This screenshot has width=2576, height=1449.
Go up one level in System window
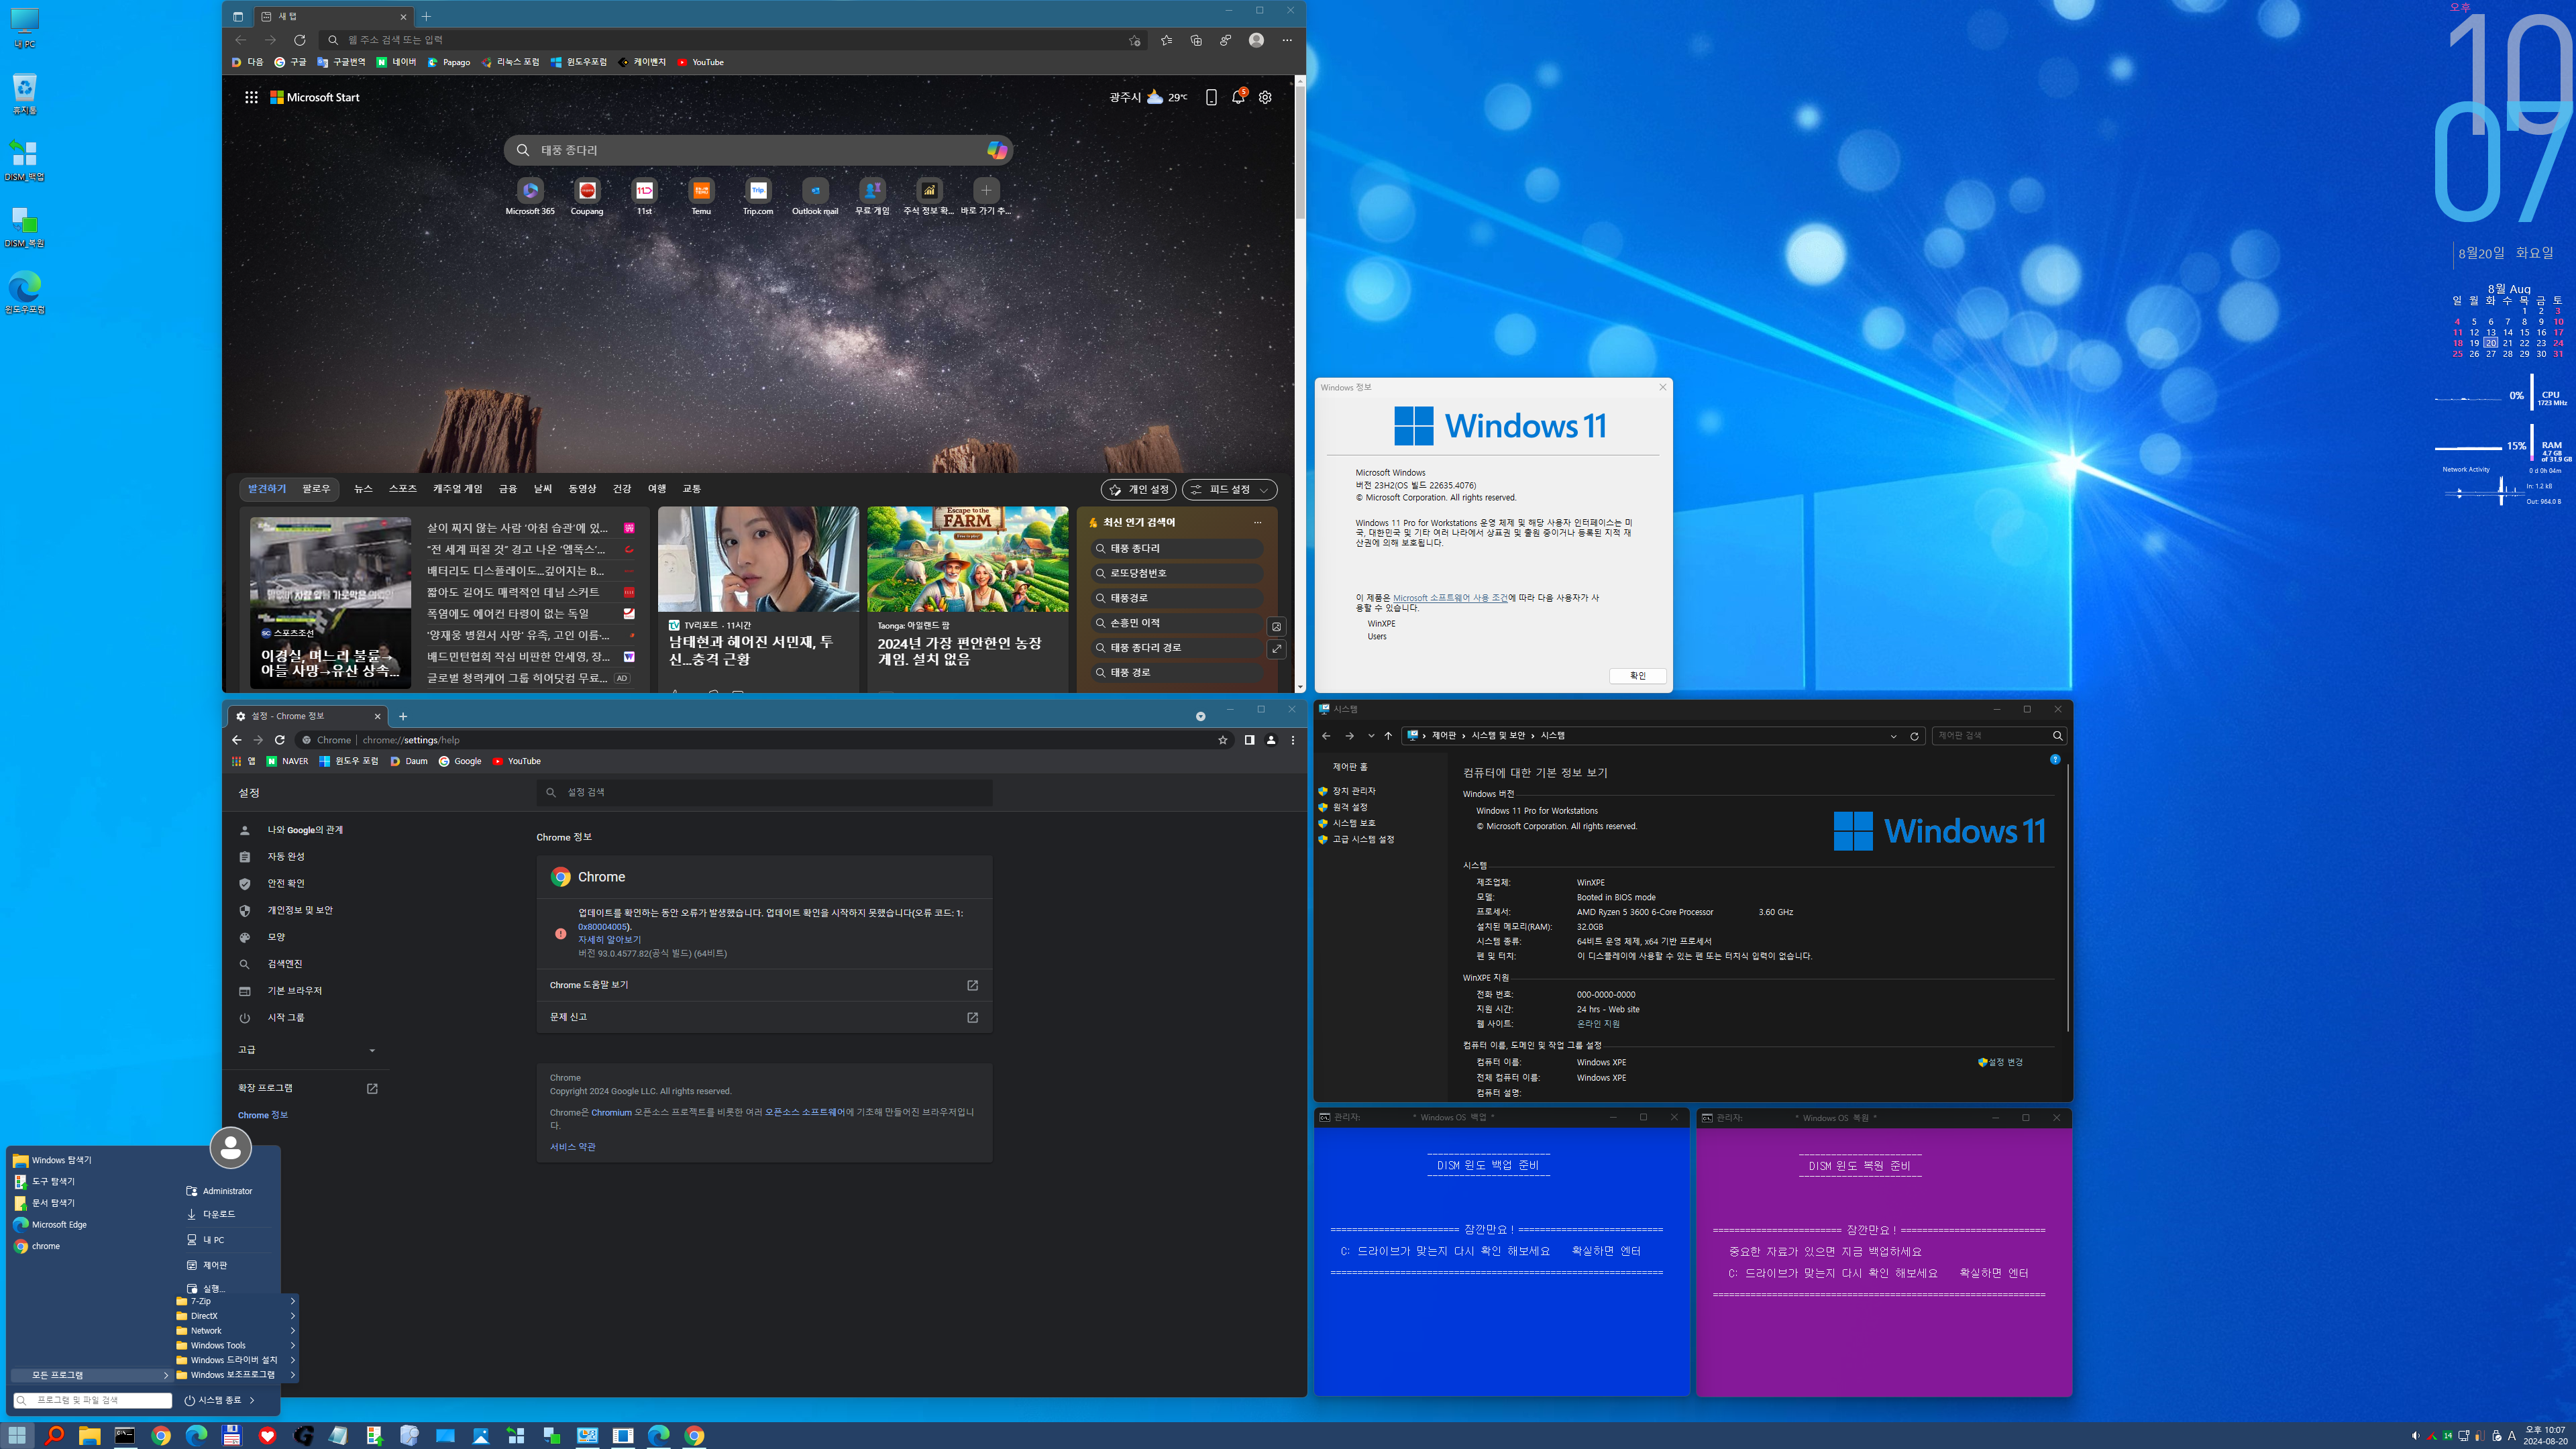pyautogui.click(x=1388, y=736)
